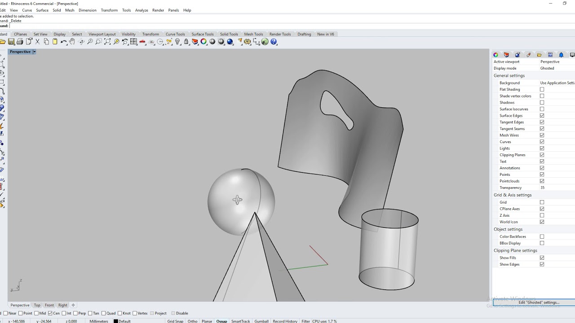This screenshot has width=575, height=323.
Task: Click the padlock Lock Objects icon
Action: click(x=186, y=42)
